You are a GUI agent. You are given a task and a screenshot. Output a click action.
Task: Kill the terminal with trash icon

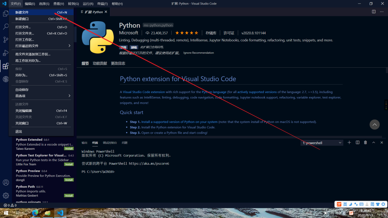tap(366, 143)
